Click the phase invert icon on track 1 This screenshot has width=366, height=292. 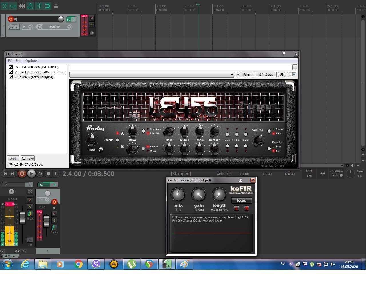(91, 33)
